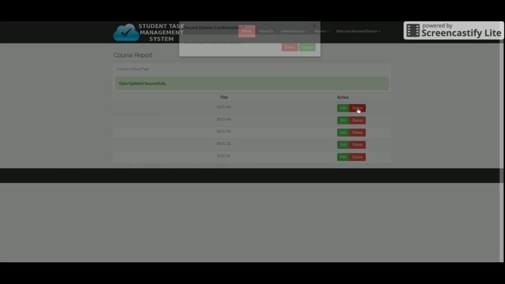Edit the BSIS-3A course
This screenshot has height=284, width=505.
pyautogui.click(x=343, y=133)
